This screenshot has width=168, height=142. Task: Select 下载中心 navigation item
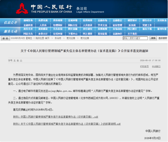tap(73, 34)
